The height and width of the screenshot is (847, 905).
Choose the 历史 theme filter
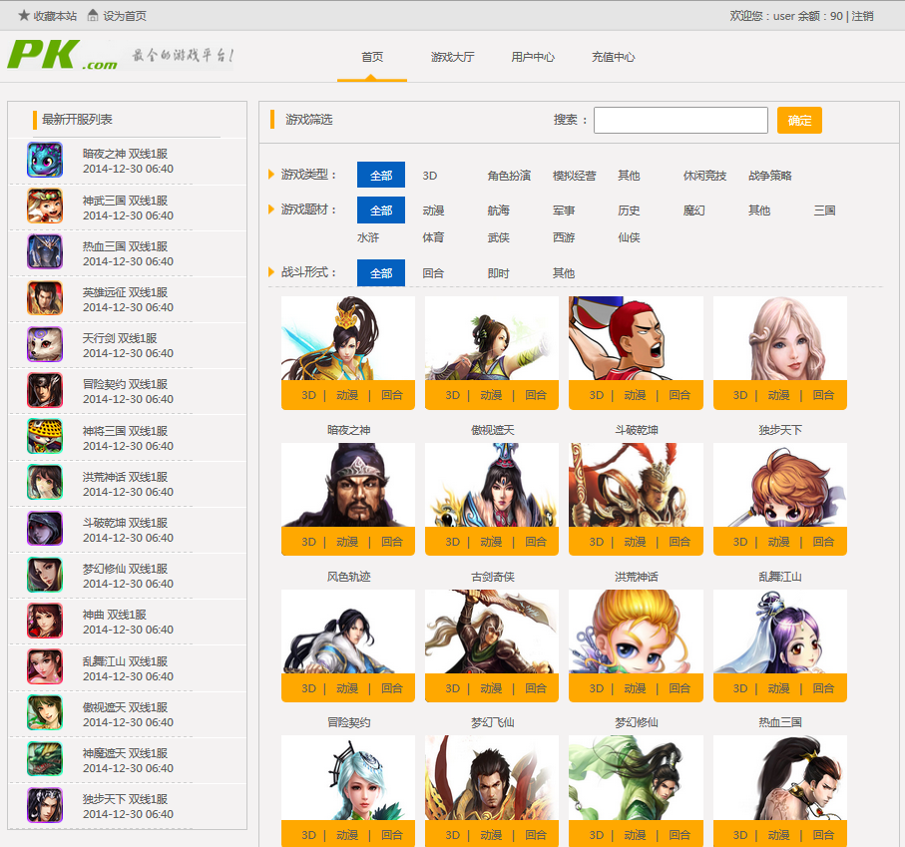630,211
